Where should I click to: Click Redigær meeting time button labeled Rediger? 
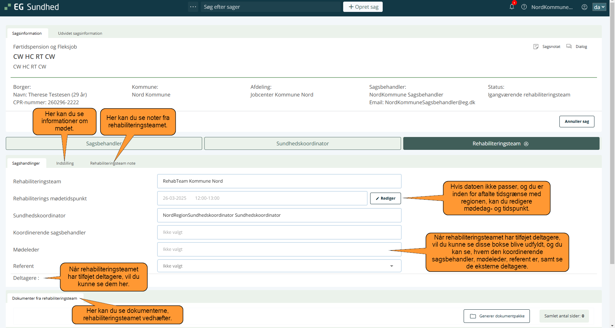385,198
